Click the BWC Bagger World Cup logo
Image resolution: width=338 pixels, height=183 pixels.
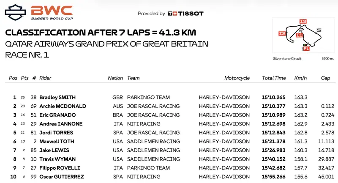point(52,13)
